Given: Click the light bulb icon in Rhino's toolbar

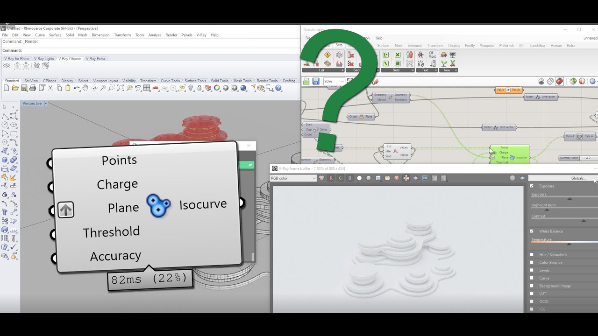Looking at the screenshot, I should coord(191,88).
